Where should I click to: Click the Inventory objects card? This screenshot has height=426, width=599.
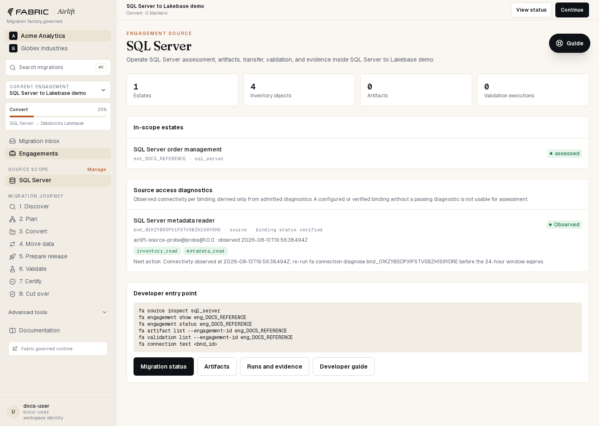(x=299, y=90)
